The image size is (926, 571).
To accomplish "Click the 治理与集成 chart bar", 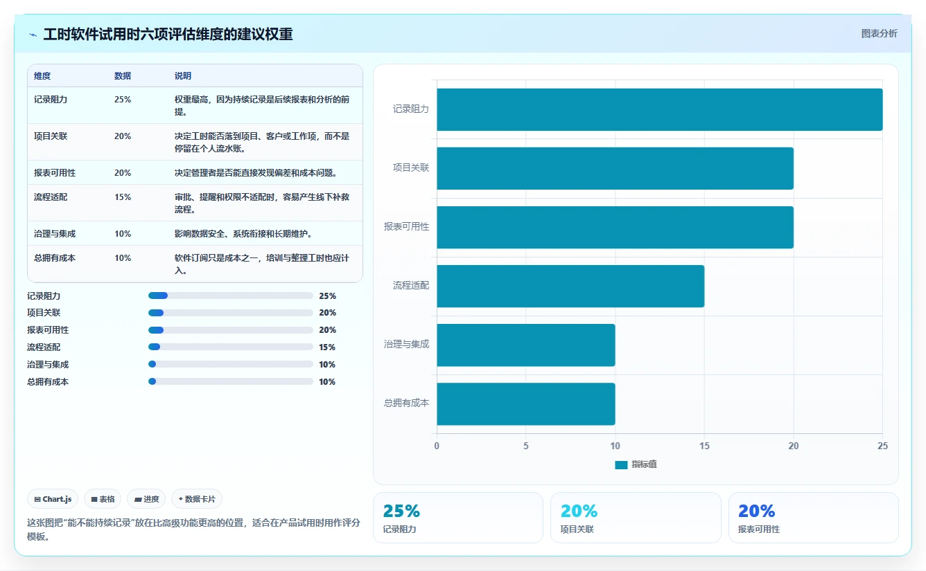I will point(525,345).
